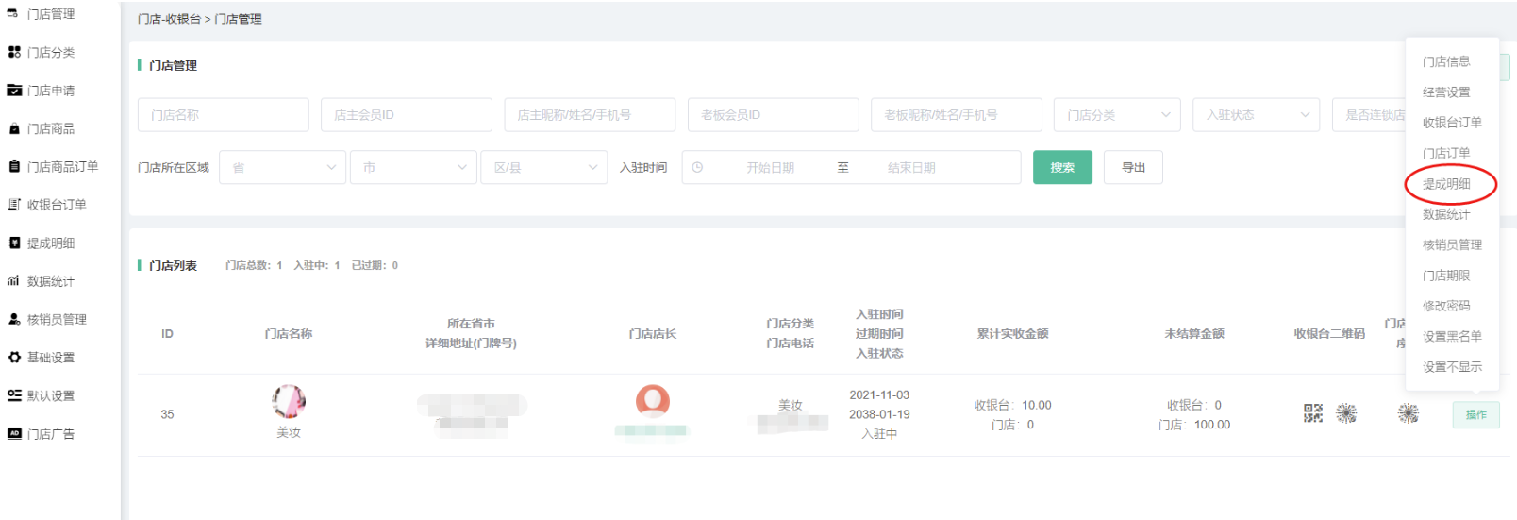The image size is (1517, 520).
Task: Open the 入驻状态 dropdown
Action: [x=1255, y=115]
